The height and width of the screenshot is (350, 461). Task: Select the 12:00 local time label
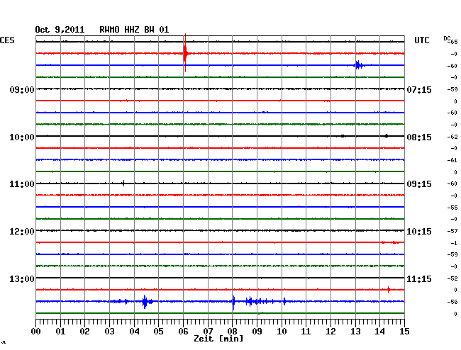[22, 232]
